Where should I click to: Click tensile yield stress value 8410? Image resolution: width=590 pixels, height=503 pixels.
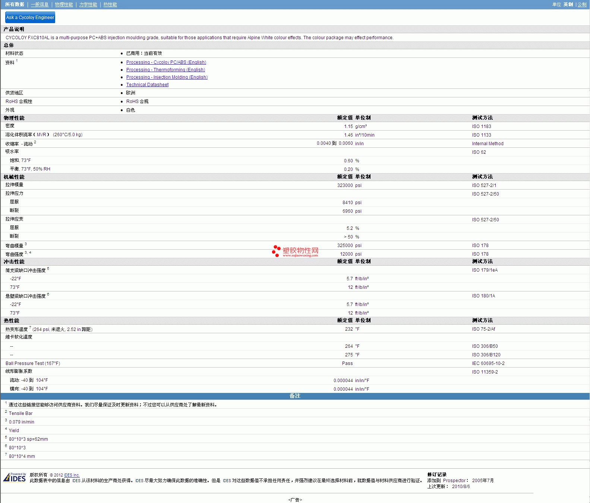click(x=347, y=203)
